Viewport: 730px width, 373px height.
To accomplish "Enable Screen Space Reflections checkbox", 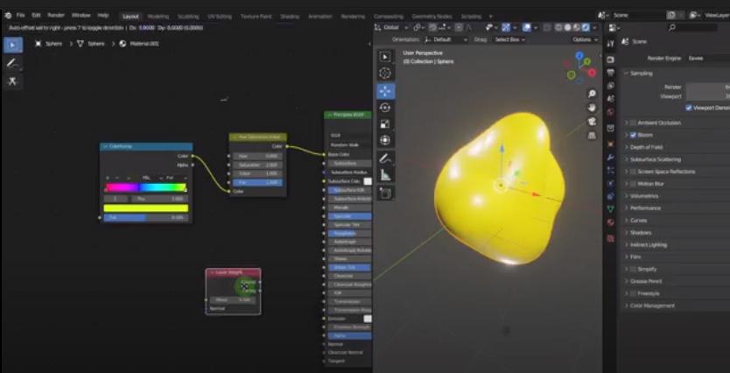I will click(x=633, y=172).
